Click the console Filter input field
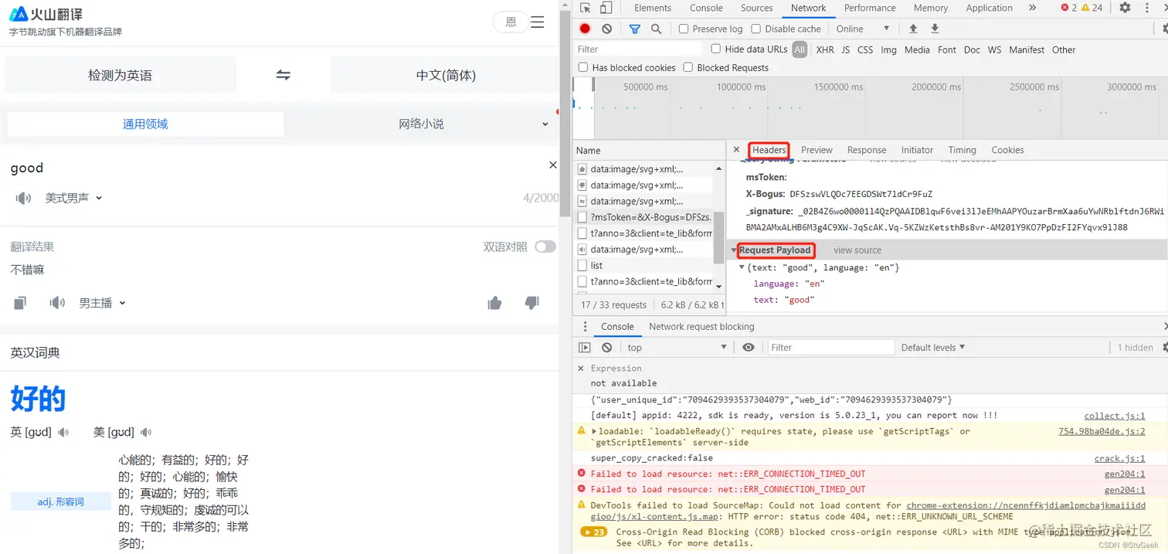Viewport: 1168px width, 554px height. tap(831, 348)
